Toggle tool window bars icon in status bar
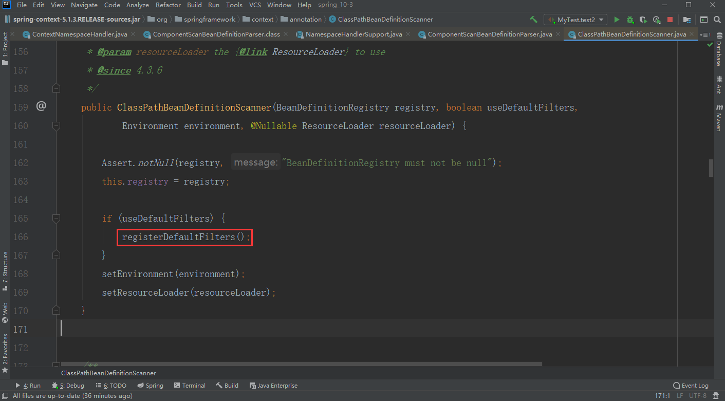Screen dimensions: 725x401 [x=5, y=396]
